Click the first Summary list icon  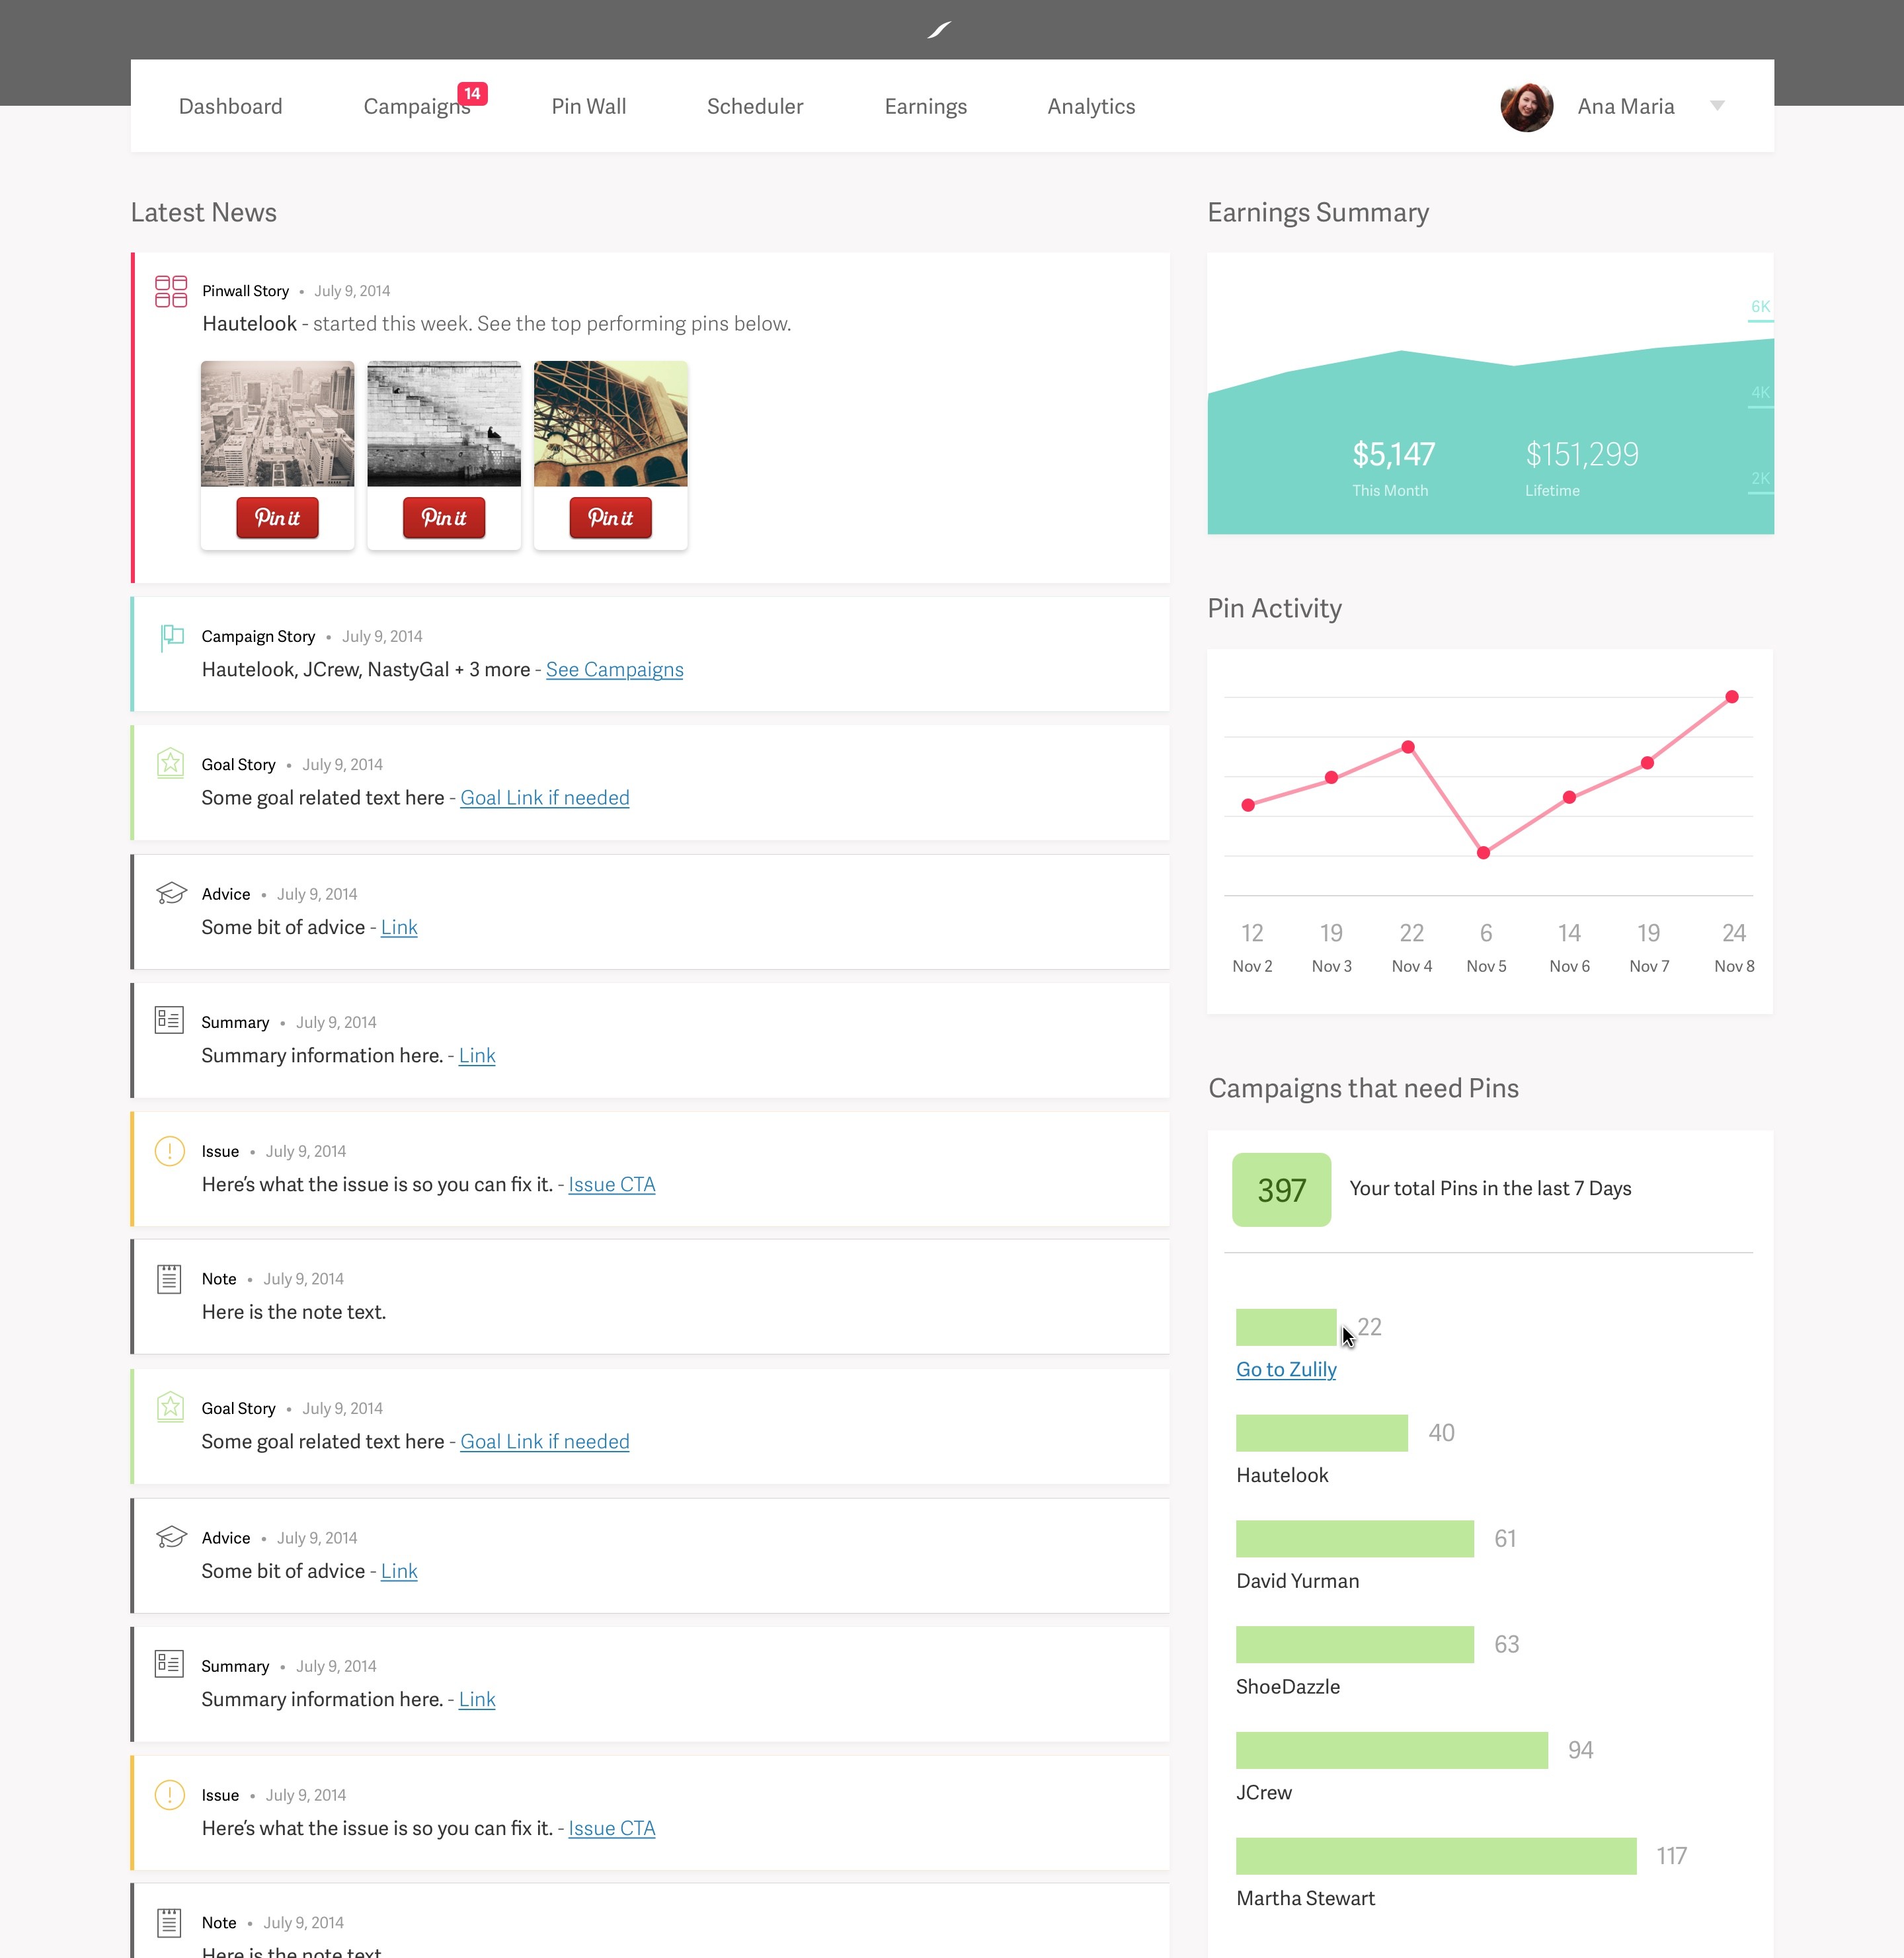[x=169, y=1020]
